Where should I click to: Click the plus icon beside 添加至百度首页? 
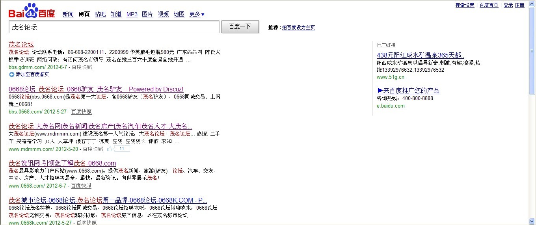click(x=11, y=74)
